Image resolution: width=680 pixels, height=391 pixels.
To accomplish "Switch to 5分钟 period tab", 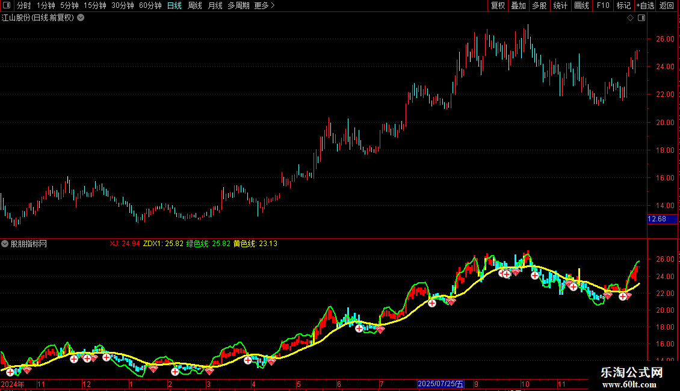I will tap(69, 5).
